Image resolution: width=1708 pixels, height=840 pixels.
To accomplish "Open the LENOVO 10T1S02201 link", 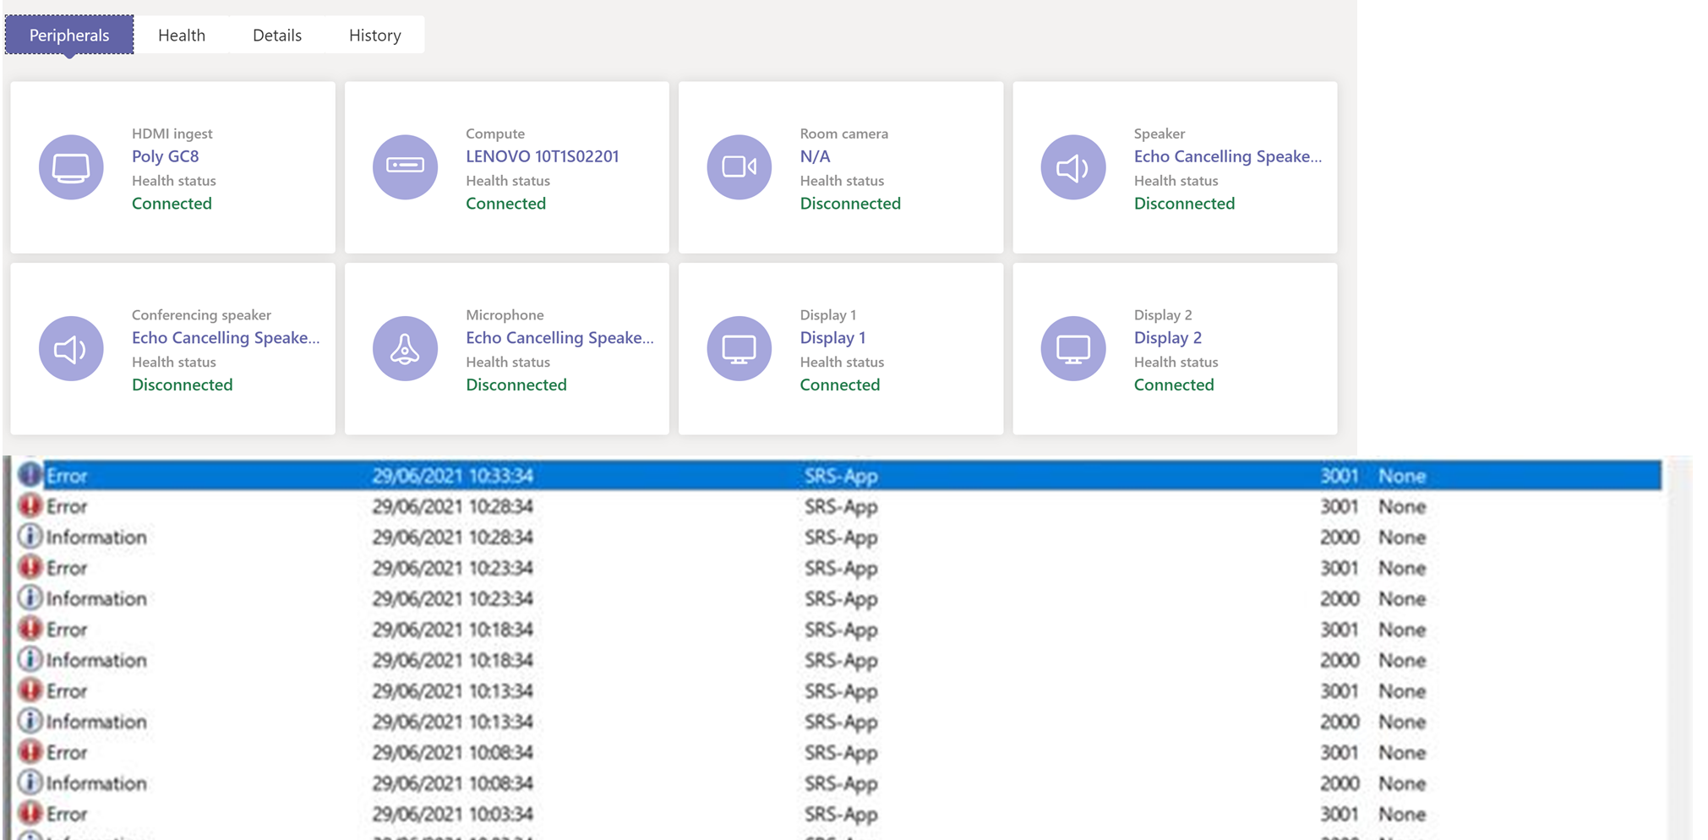I will [x=543, y=156].
